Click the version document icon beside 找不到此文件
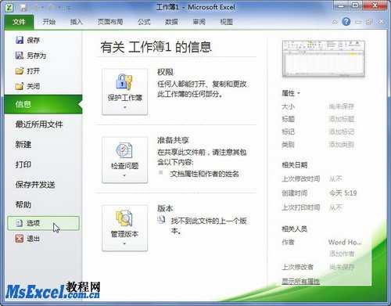This screenshot has height=306, width=391. point(161,220)
